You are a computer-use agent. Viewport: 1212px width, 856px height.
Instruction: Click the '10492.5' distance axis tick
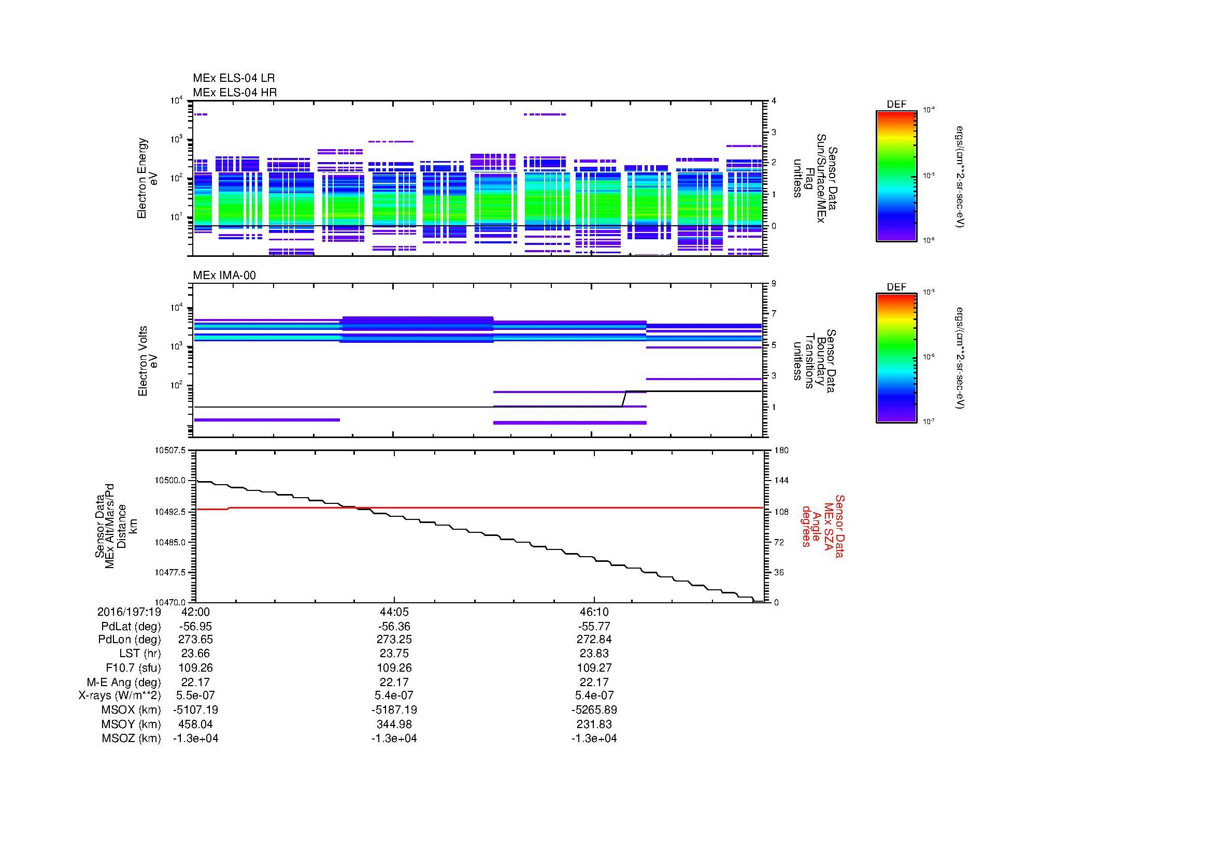[x=170, y=512]
